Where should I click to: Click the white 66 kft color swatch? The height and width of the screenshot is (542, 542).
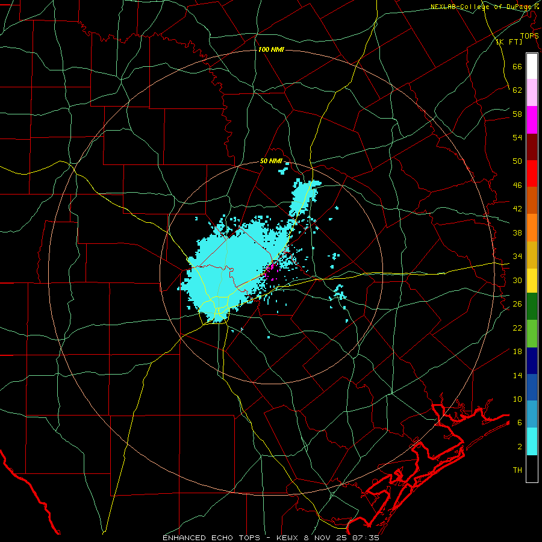coord(532,66)
